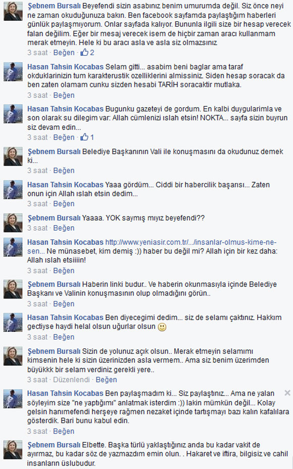Open the yeniasir.com.tr news link
This screenshot has height=469, width=293.
click(x=152, y=246)
